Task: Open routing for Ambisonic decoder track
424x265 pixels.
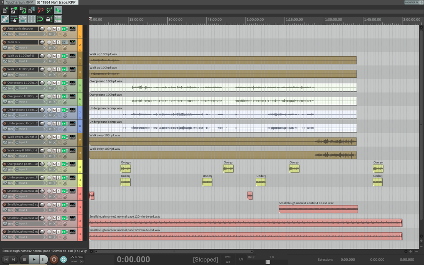Action: coord(72,29)
